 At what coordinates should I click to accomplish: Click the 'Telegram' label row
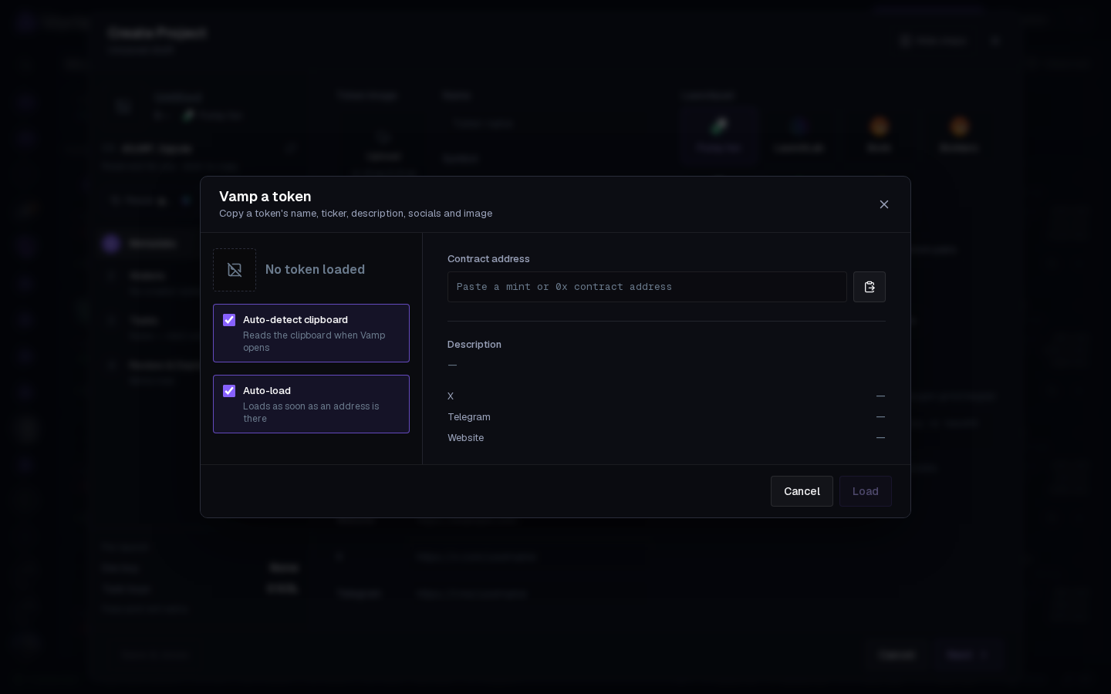667,417
